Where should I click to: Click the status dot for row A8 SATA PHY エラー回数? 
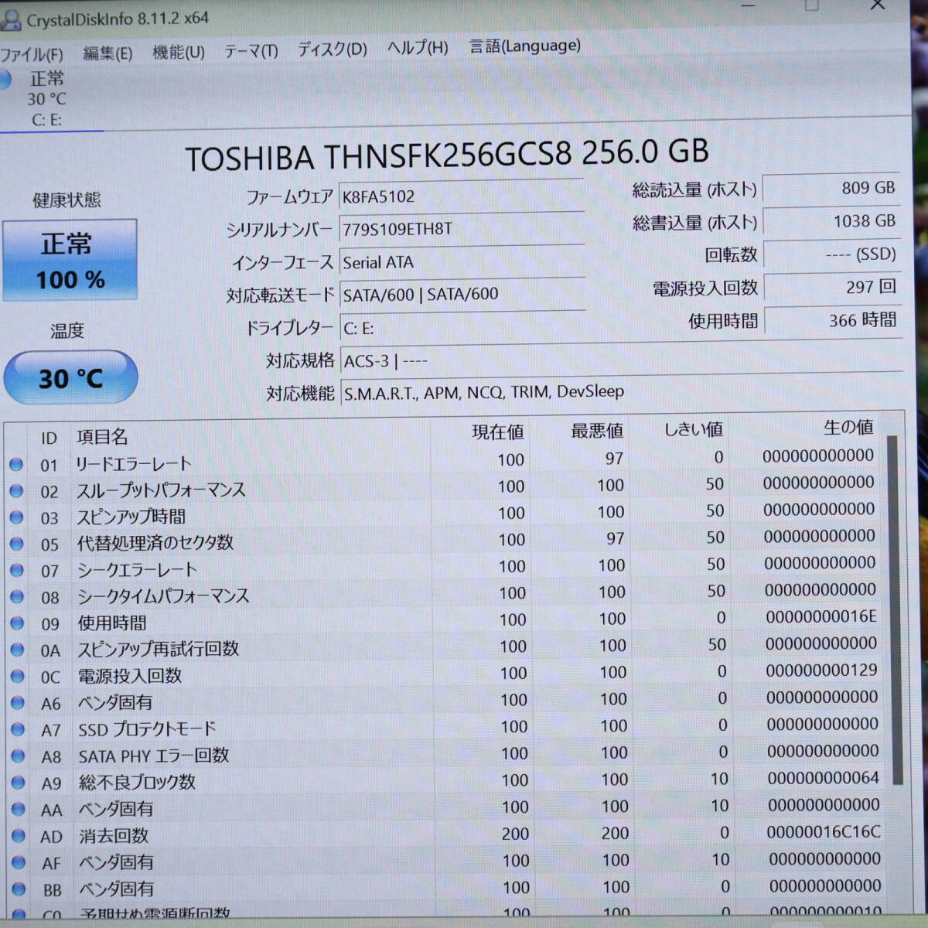tap(18, 756)
